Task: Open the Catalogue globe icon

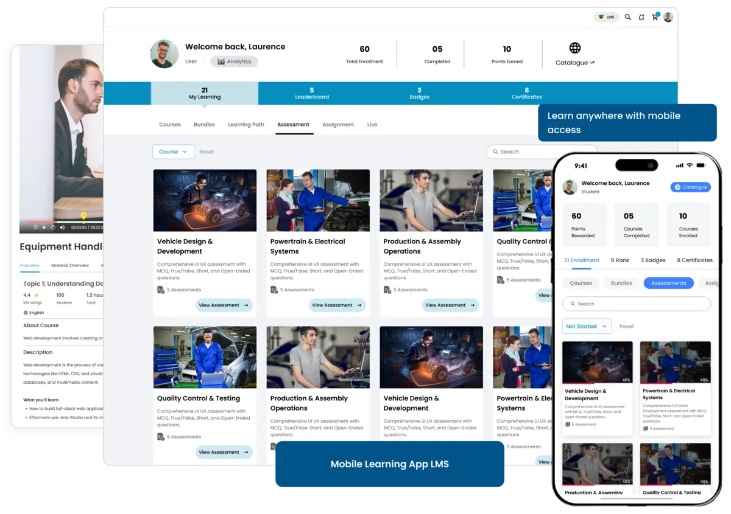Action: point(574,47)
